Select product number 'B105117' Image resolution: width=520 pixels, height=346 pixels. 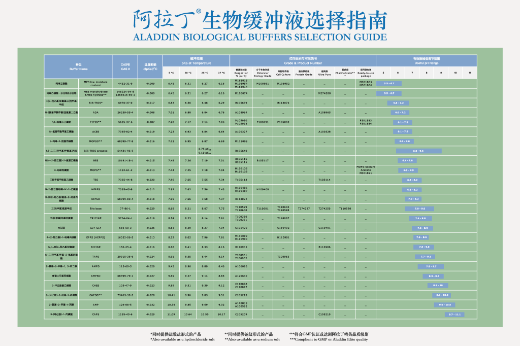(263, 160)
